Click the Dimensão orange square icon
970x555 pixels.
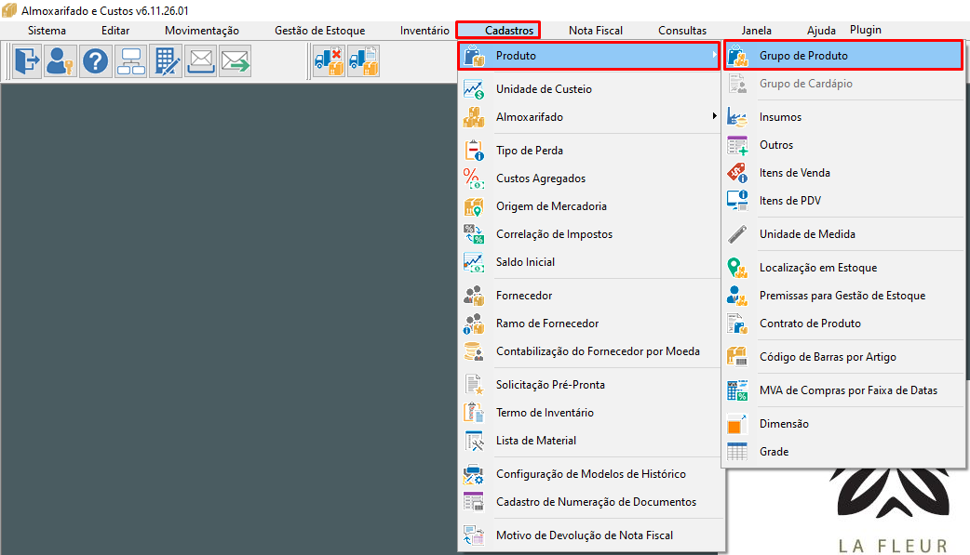click(x=737, y=424)
